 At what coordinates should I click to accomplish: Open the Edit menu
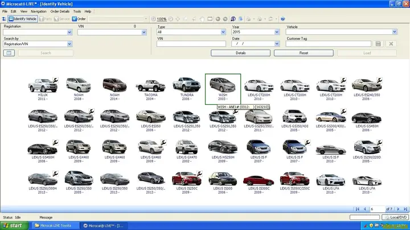[13, 11]
